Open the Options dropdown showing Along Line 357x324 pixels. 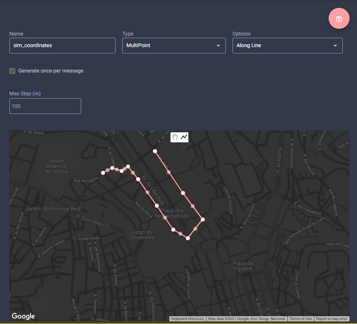click(287, 45)
